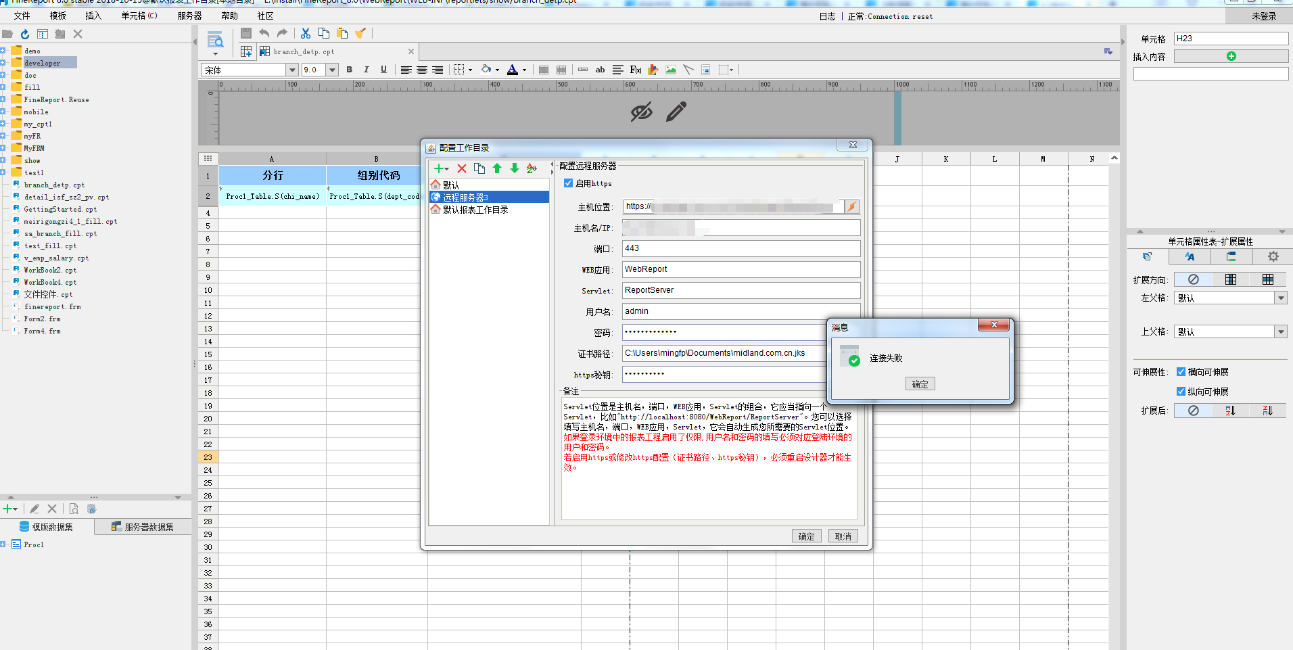Screen dimensions: 1293x650
Task: Click the font color A swatch
Action: [x=513, y=70]
